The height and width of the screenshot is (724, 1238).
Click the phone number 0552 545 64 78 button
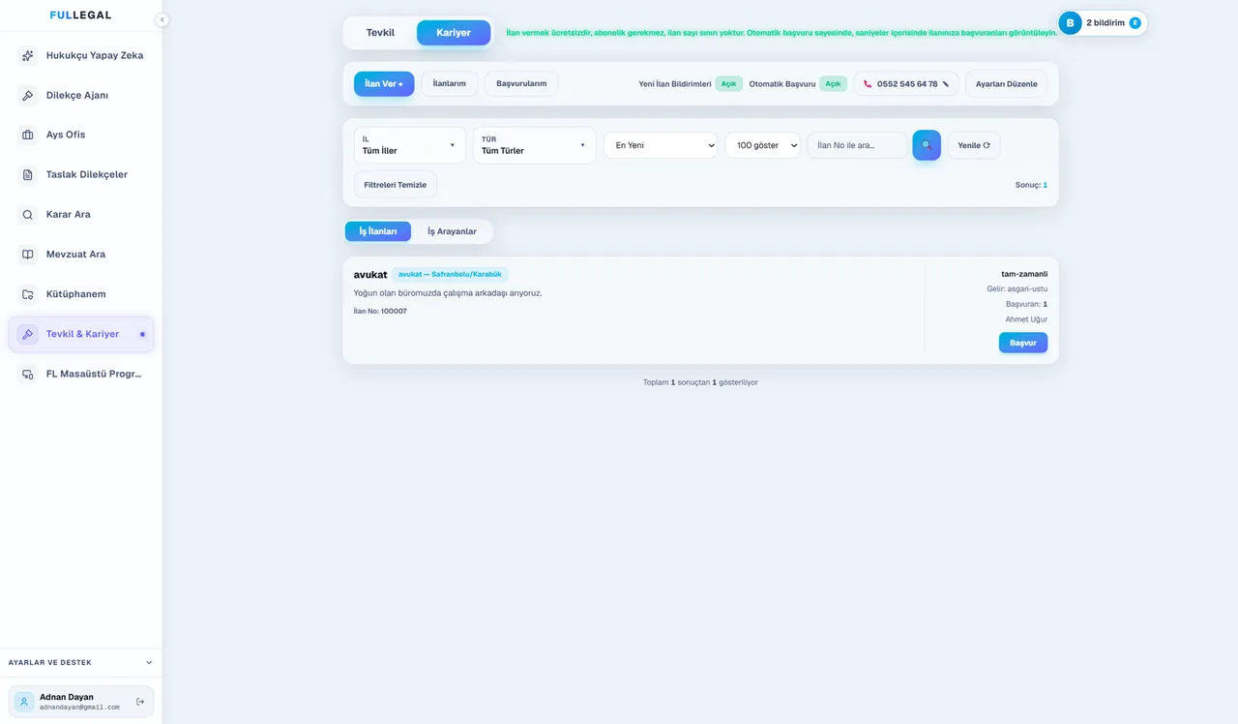[906, 84]
